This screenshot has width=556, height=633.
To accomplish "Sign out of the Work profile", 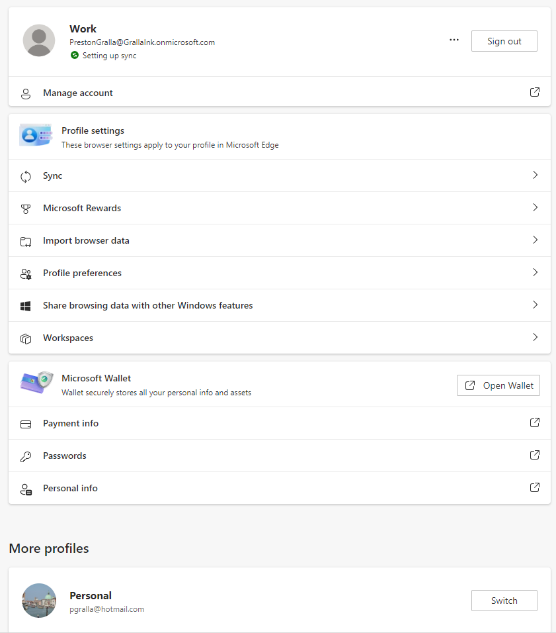I will click(x=504, y=40).
